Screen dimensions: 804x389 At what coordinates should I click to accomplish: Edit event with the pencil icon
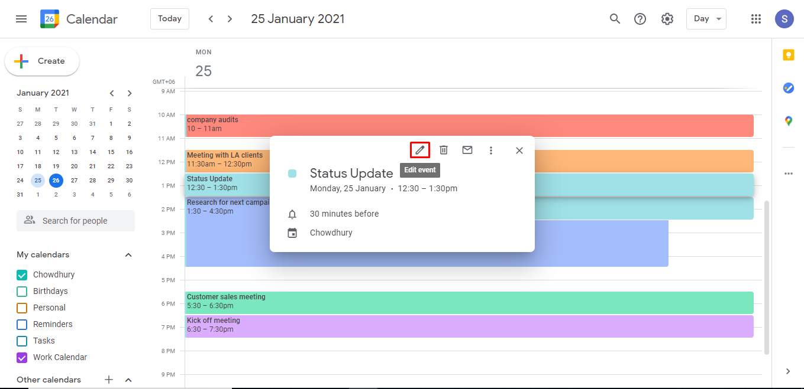tap(420, 150)
